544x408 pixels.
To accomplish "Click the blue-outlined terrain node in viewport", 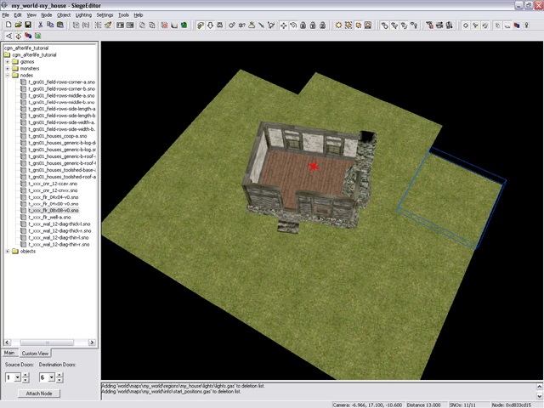I will click(451, 197).
